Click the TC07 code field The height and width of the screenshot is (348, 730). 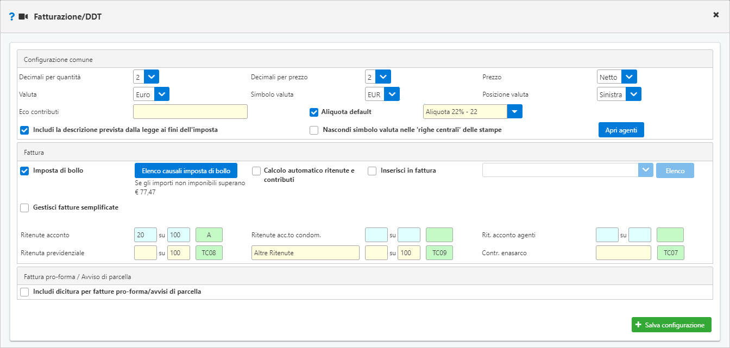tap(670, 252)
